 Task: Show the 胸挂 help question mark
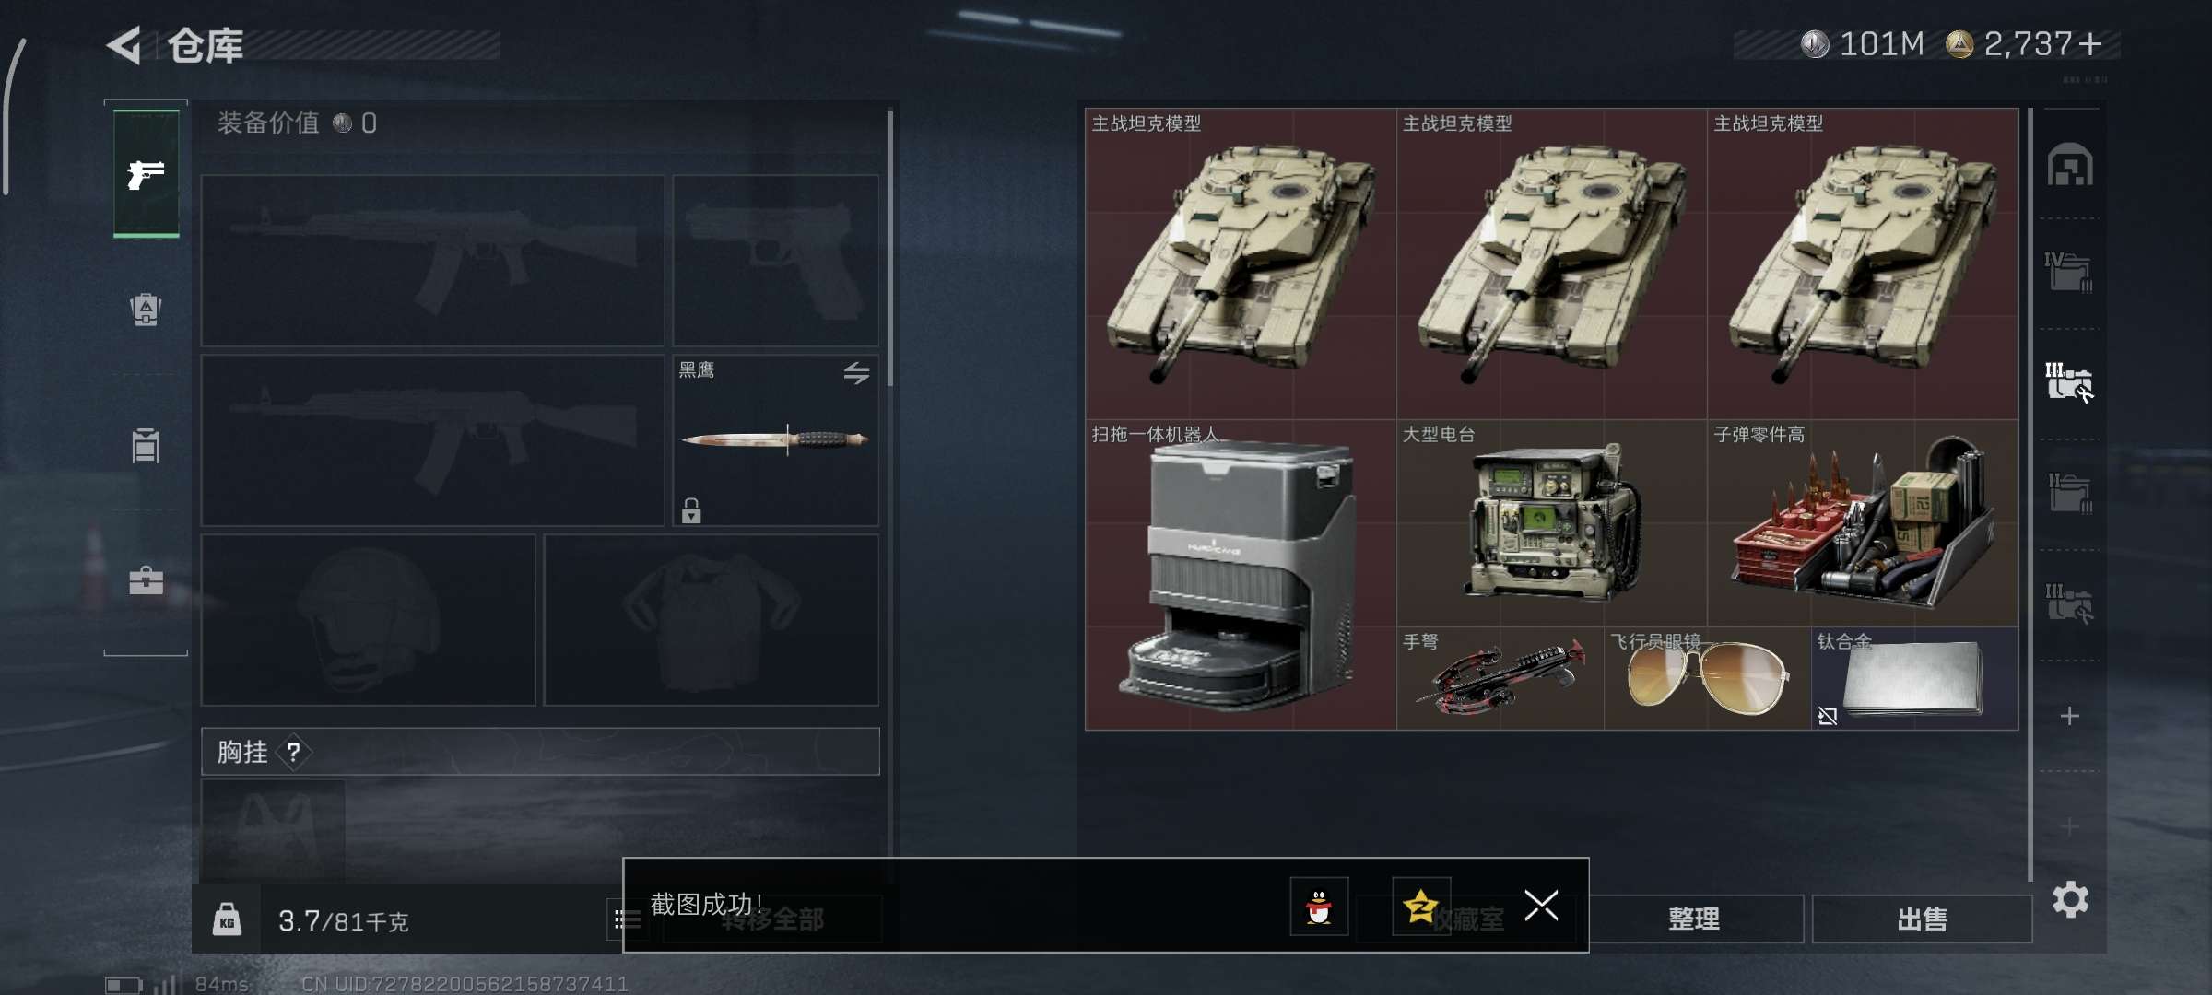(x=293, y=753)
